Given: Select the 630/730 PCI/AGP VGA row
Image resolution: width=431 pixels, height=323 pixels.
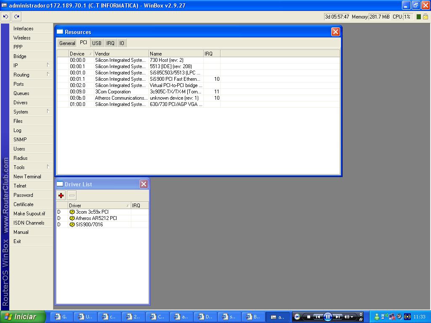Looking at the screenshot, I should (x=199, y=104).
